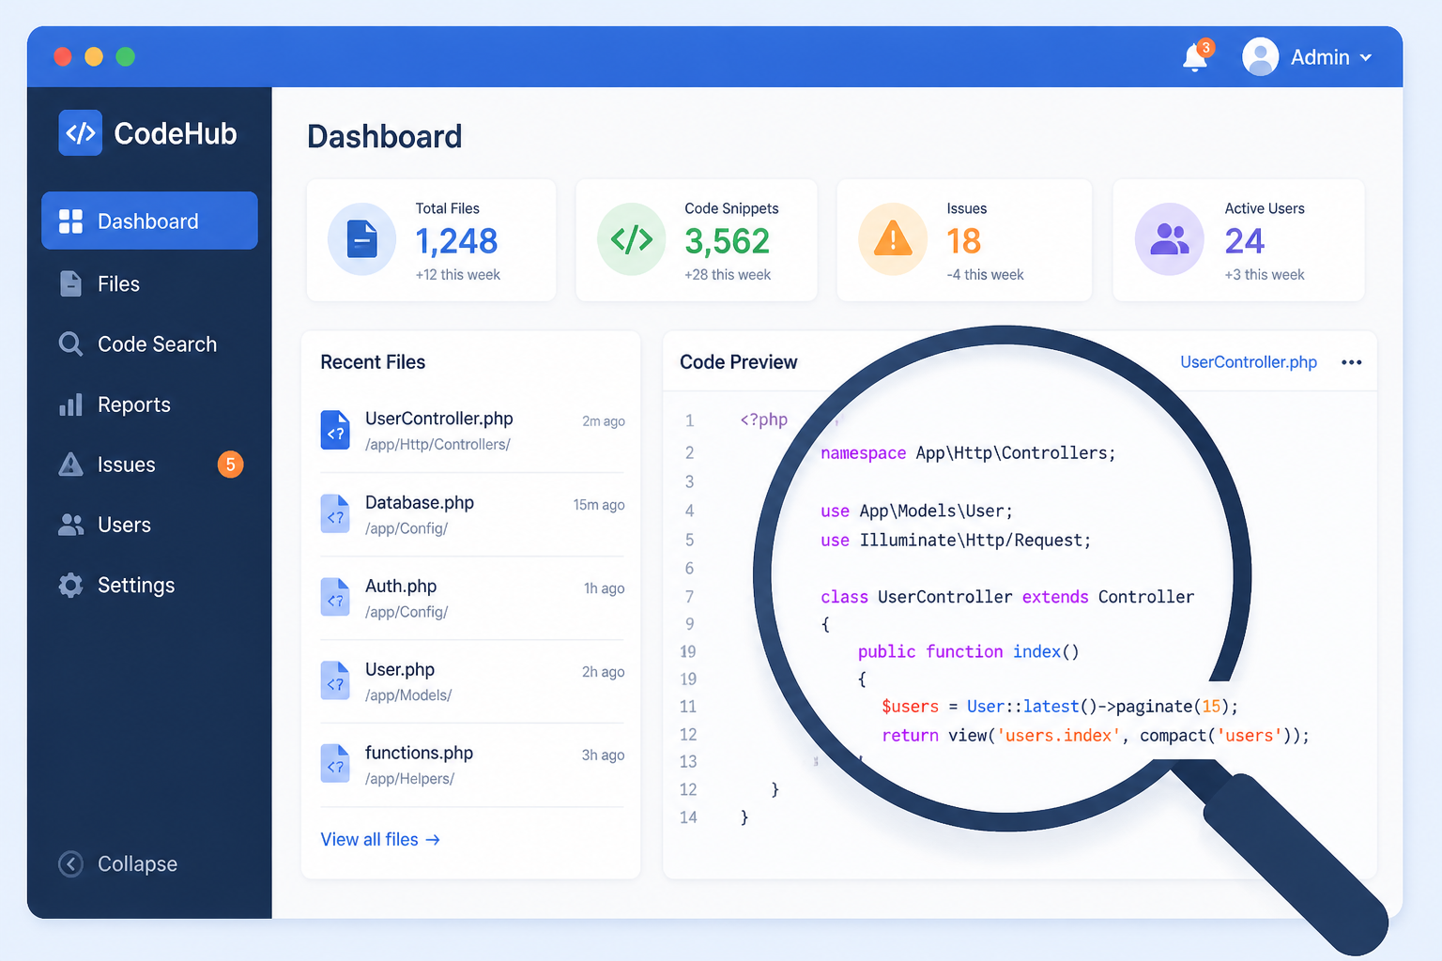Click the Issues warning triangle icon

point(893,239)
